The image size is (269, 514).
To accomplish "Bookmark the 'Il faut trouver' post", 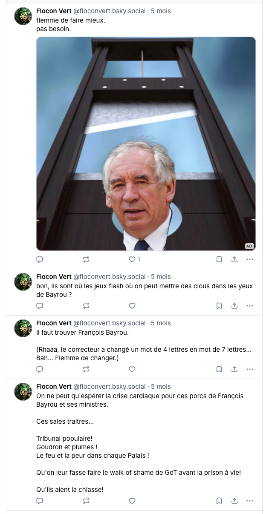I will pyautogui.click(x=219, y=369).
